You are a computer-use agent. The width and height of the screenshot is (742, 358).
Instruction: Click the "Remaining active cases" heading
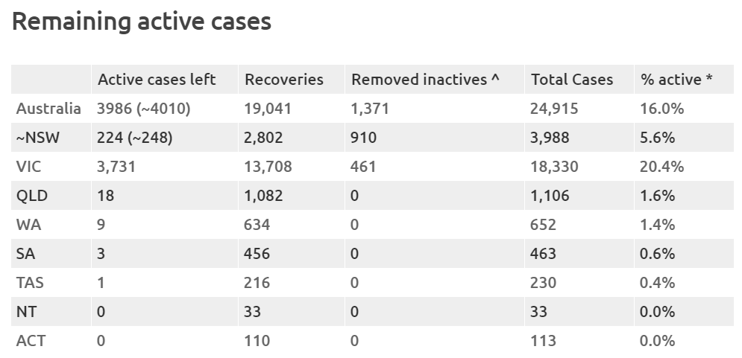142,22
